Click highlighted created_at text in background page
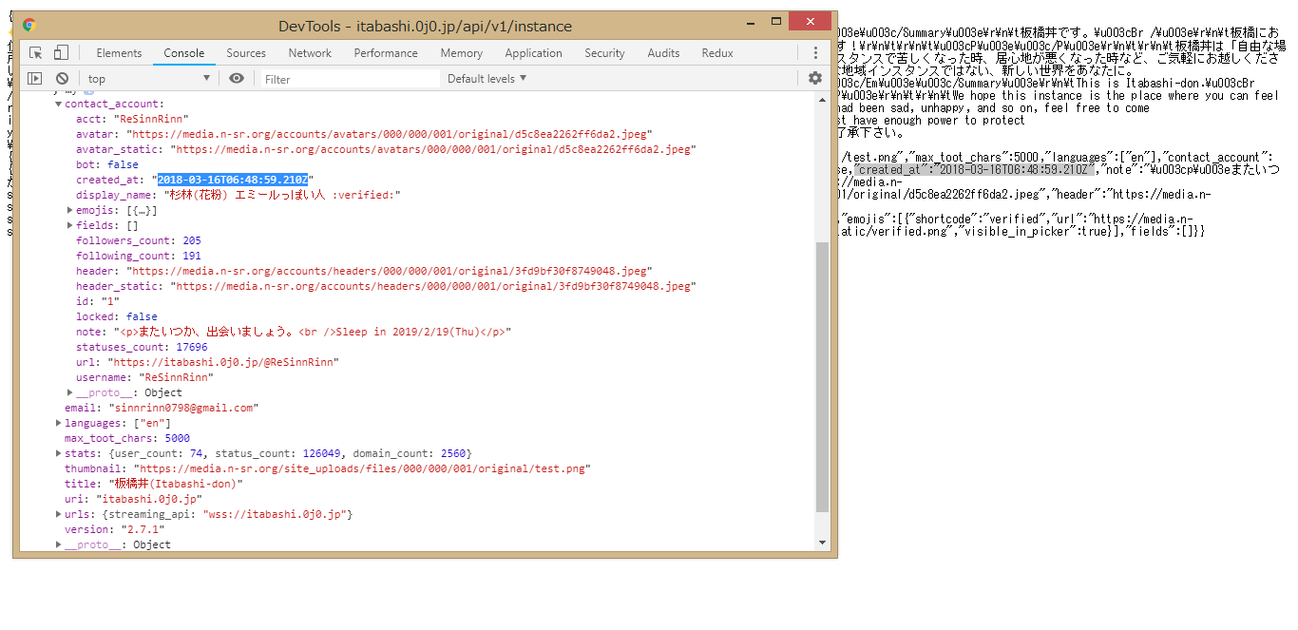The height and width of the screenshot is (630, 1298). pos(974,169)
